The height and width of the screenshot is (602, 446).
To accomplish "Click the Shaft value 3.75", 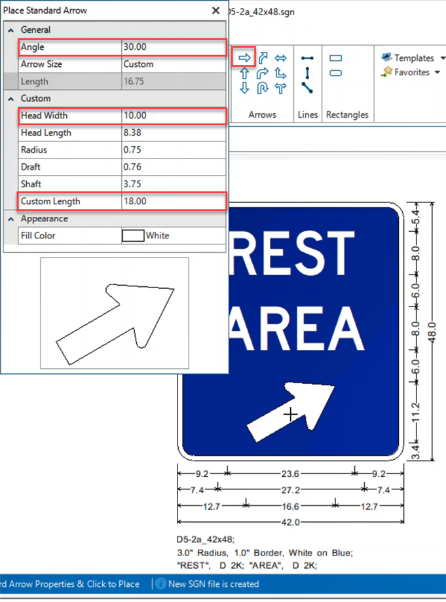I will 174,184.
